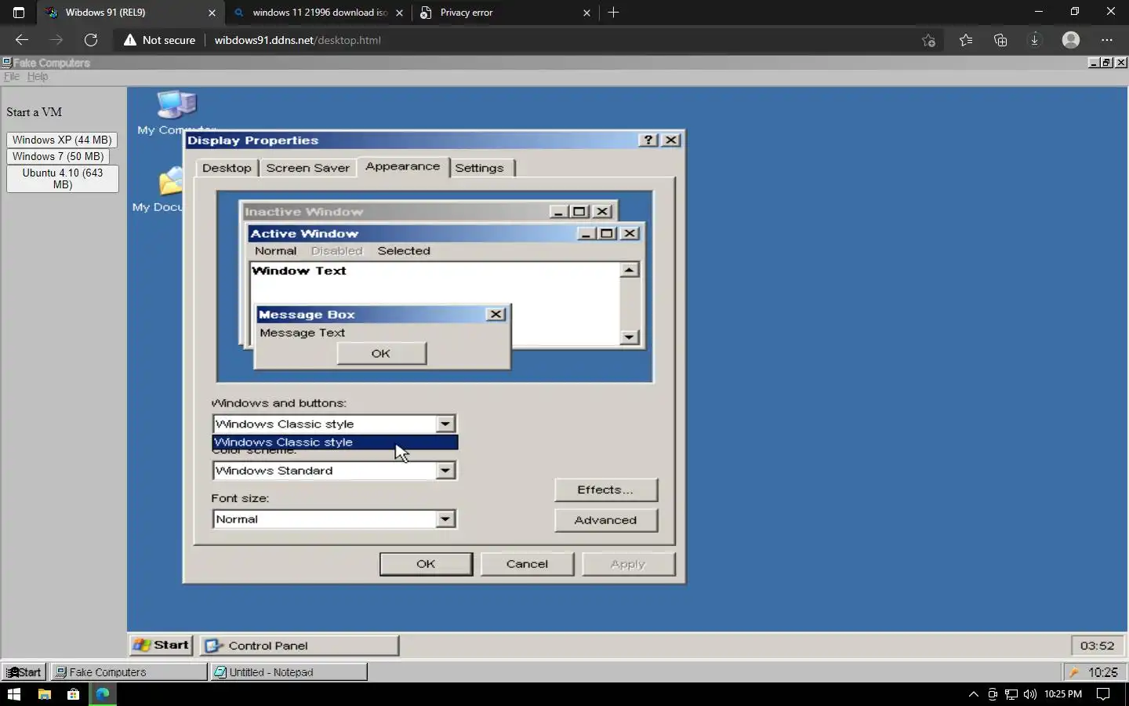Start the Windows XP (44 MB) VM
Viewport: 1129px width, 706px height.
click(x=62, y=140)
